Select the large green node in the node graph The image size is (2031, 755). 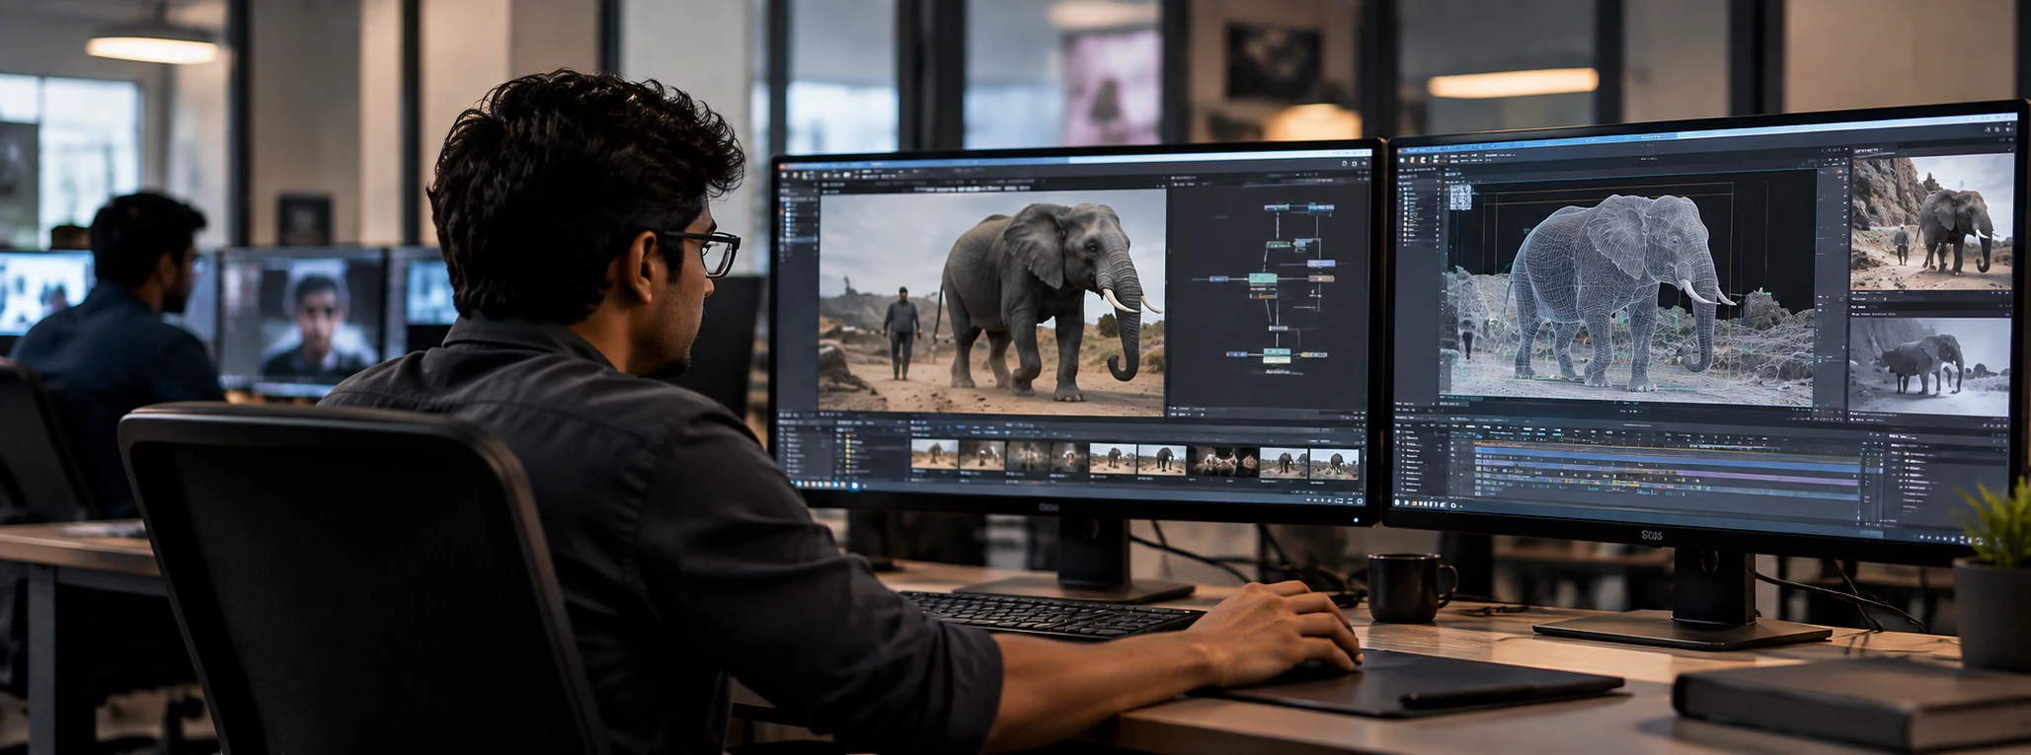(1263, 279)
